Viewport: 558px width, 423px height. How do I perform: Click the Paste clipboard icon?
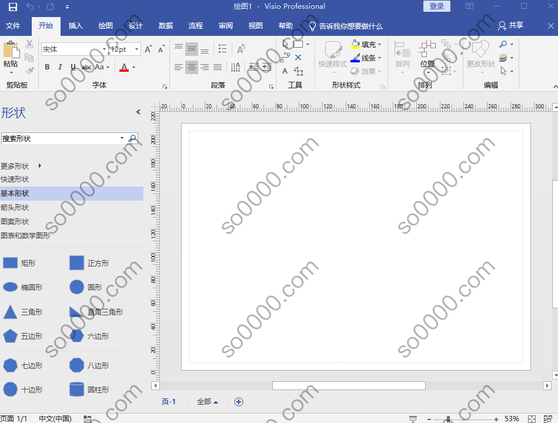[x=11, y=49]
